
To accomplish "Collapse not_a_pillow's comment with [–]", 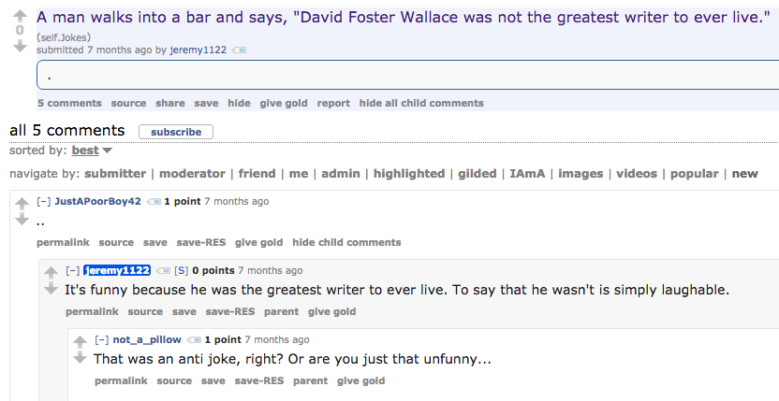I will click(x=101, y=339).
